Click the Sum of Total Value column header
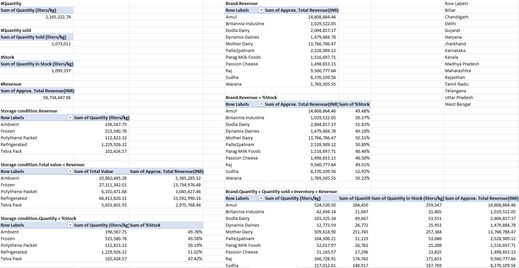The image size is (519, 268). [x=94, y=172]
